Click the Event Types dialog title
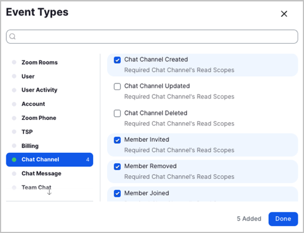Viewport: 304px width, 233px height. click(x=37, y=12)
